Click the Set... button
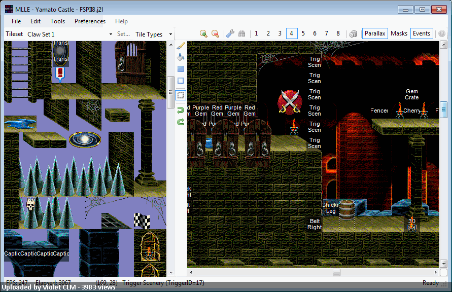 [123, 34]
